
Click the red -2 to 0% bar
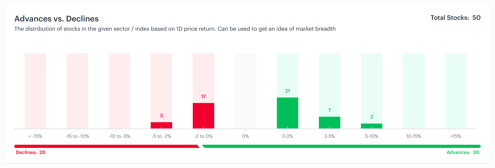(203, 116)
